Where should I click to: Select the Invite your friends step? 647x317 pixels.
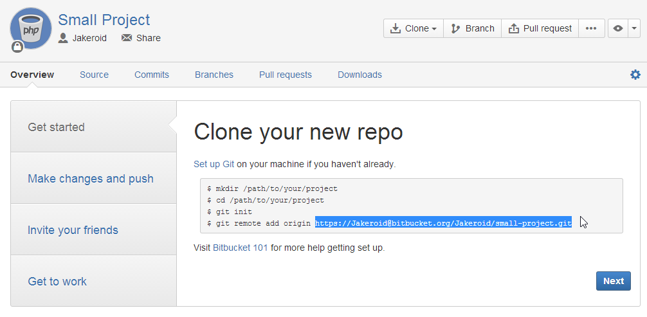[x=94, y=230]
